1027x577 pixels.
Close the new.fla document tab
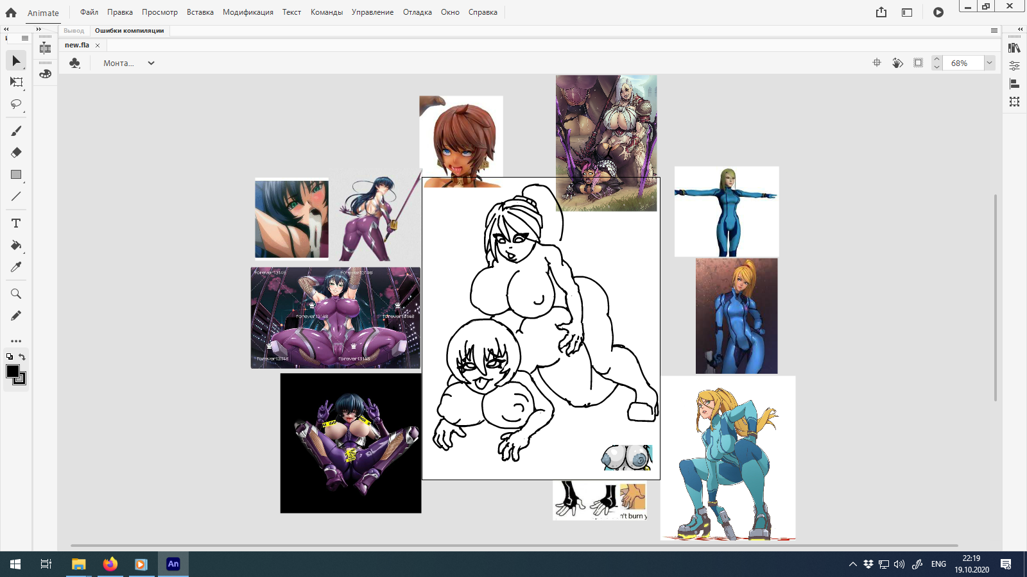coord(98,46)
